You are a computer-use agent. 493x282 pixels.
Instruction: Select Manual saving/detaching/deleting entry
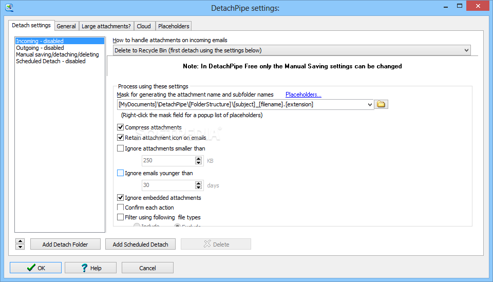coord(60,54)
